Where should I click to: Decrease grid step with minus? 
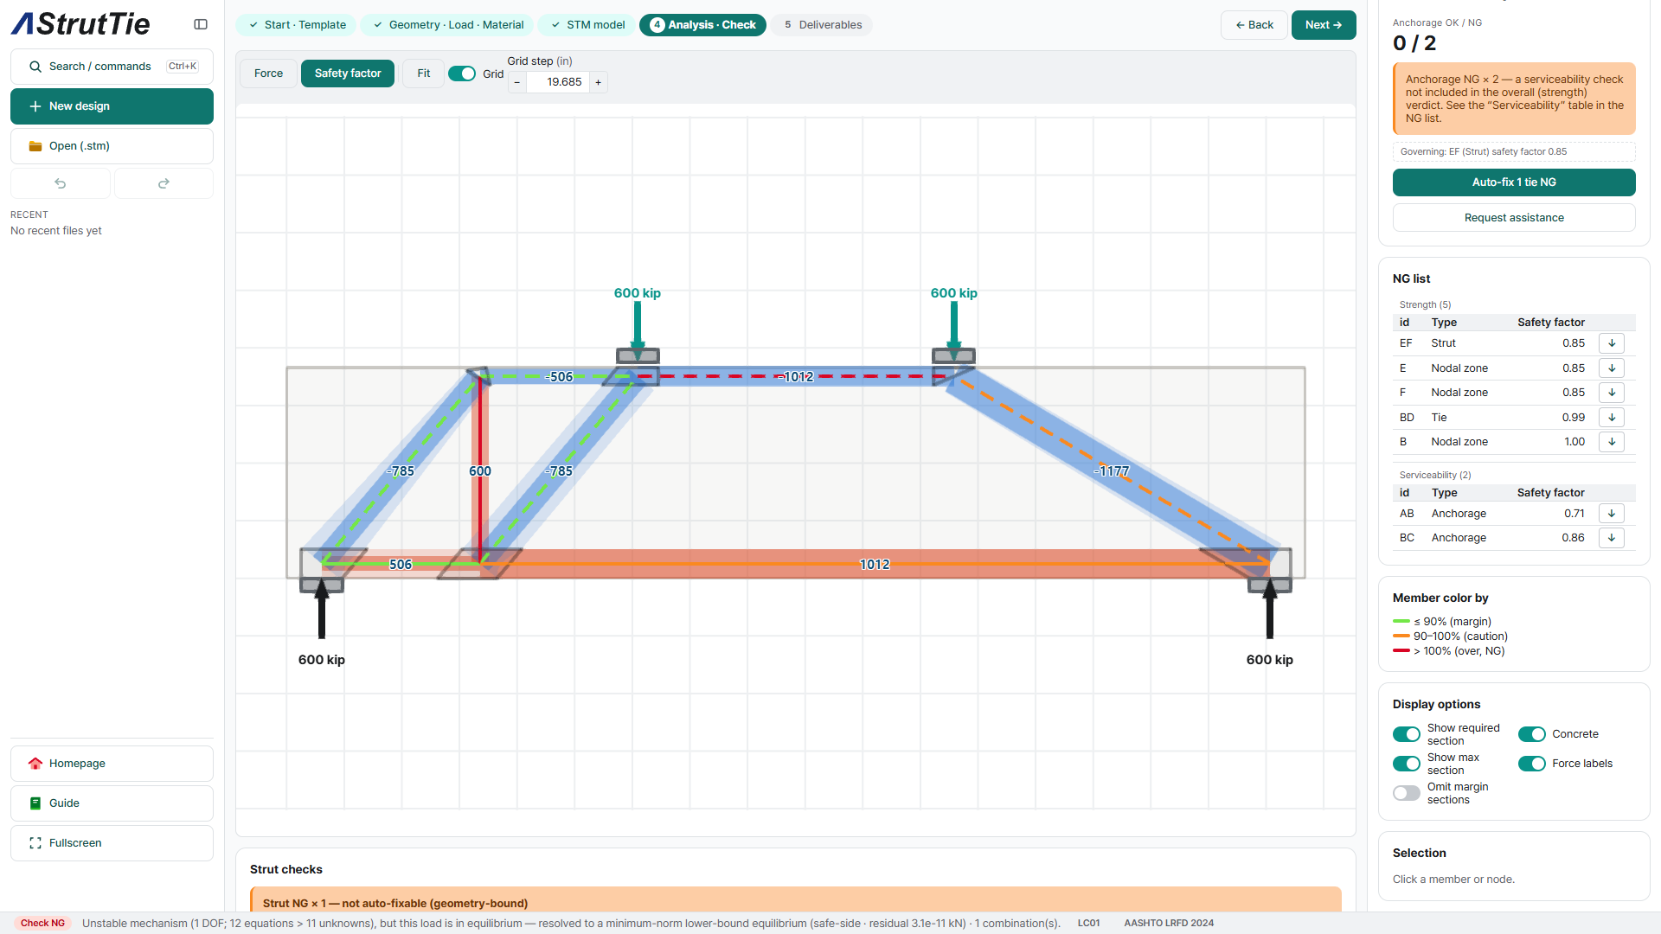point(517,82)
